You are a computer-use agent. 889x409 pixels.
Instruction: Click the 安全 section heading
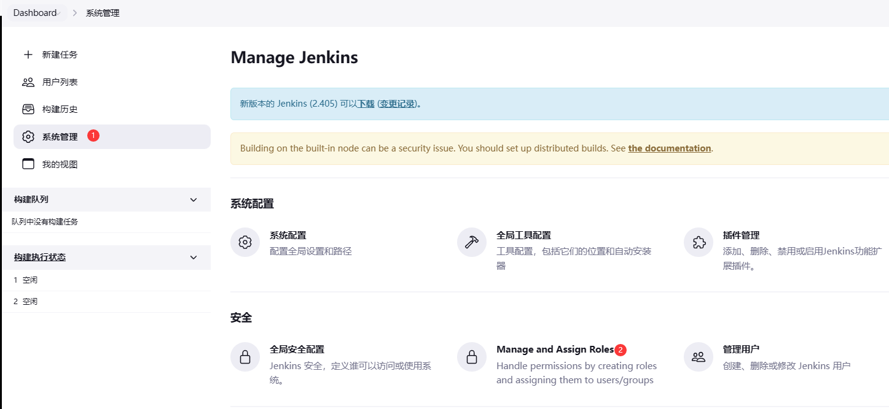click(x=241, y=318)
